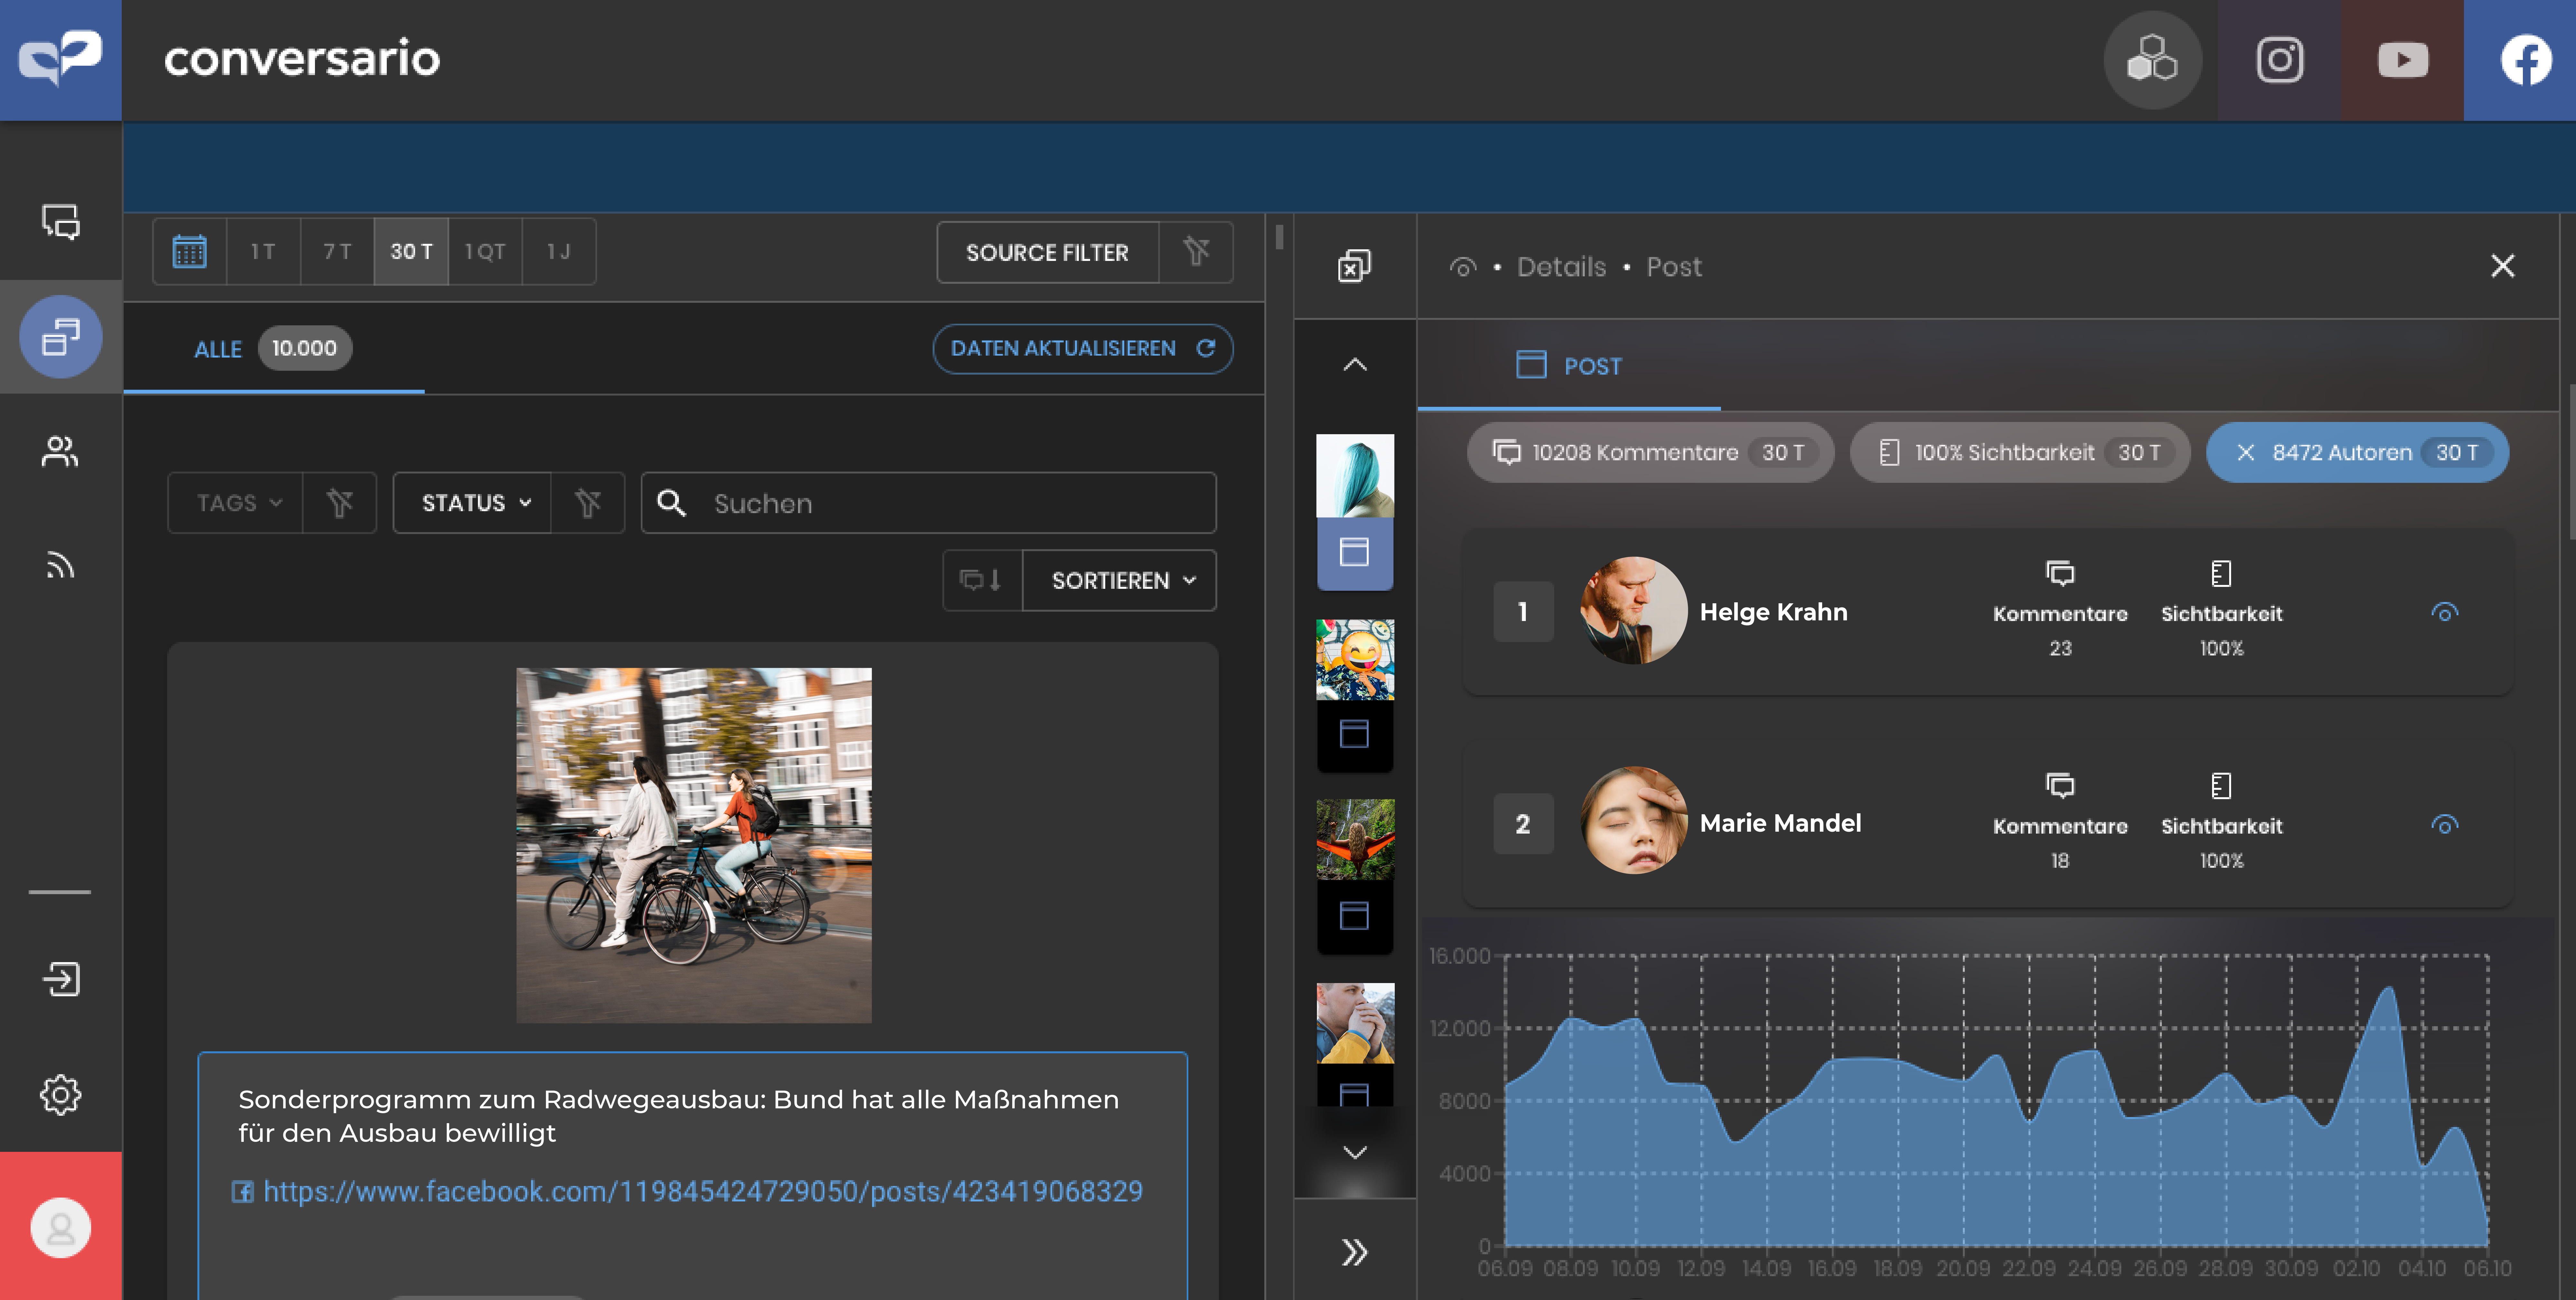Clear the source filter
This screenshot has width=2576, height=1300.
coord(1196,252)
